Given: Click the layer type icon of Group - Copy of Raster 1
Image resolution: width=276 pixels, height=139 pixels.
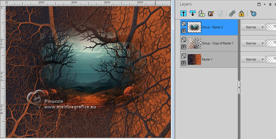Looking at the screenshot, I should click(183, 40).
